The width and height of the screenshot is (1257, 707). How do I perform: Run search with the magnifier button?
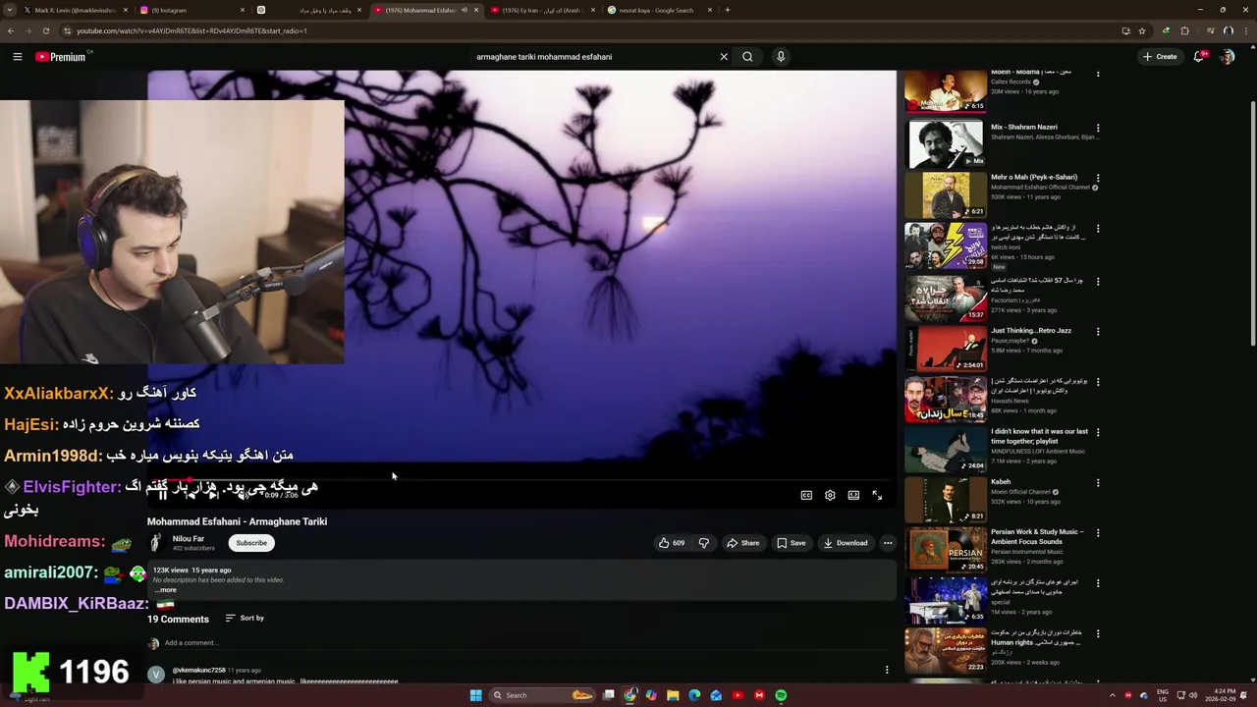click(x=747, y=57)
